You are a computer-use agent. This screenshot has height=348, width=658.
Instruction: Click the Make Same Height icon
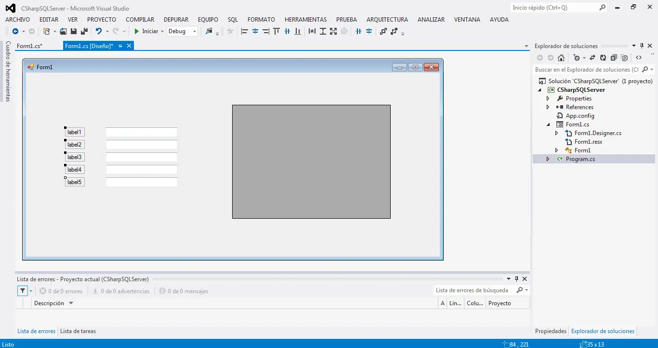[323, 31]
